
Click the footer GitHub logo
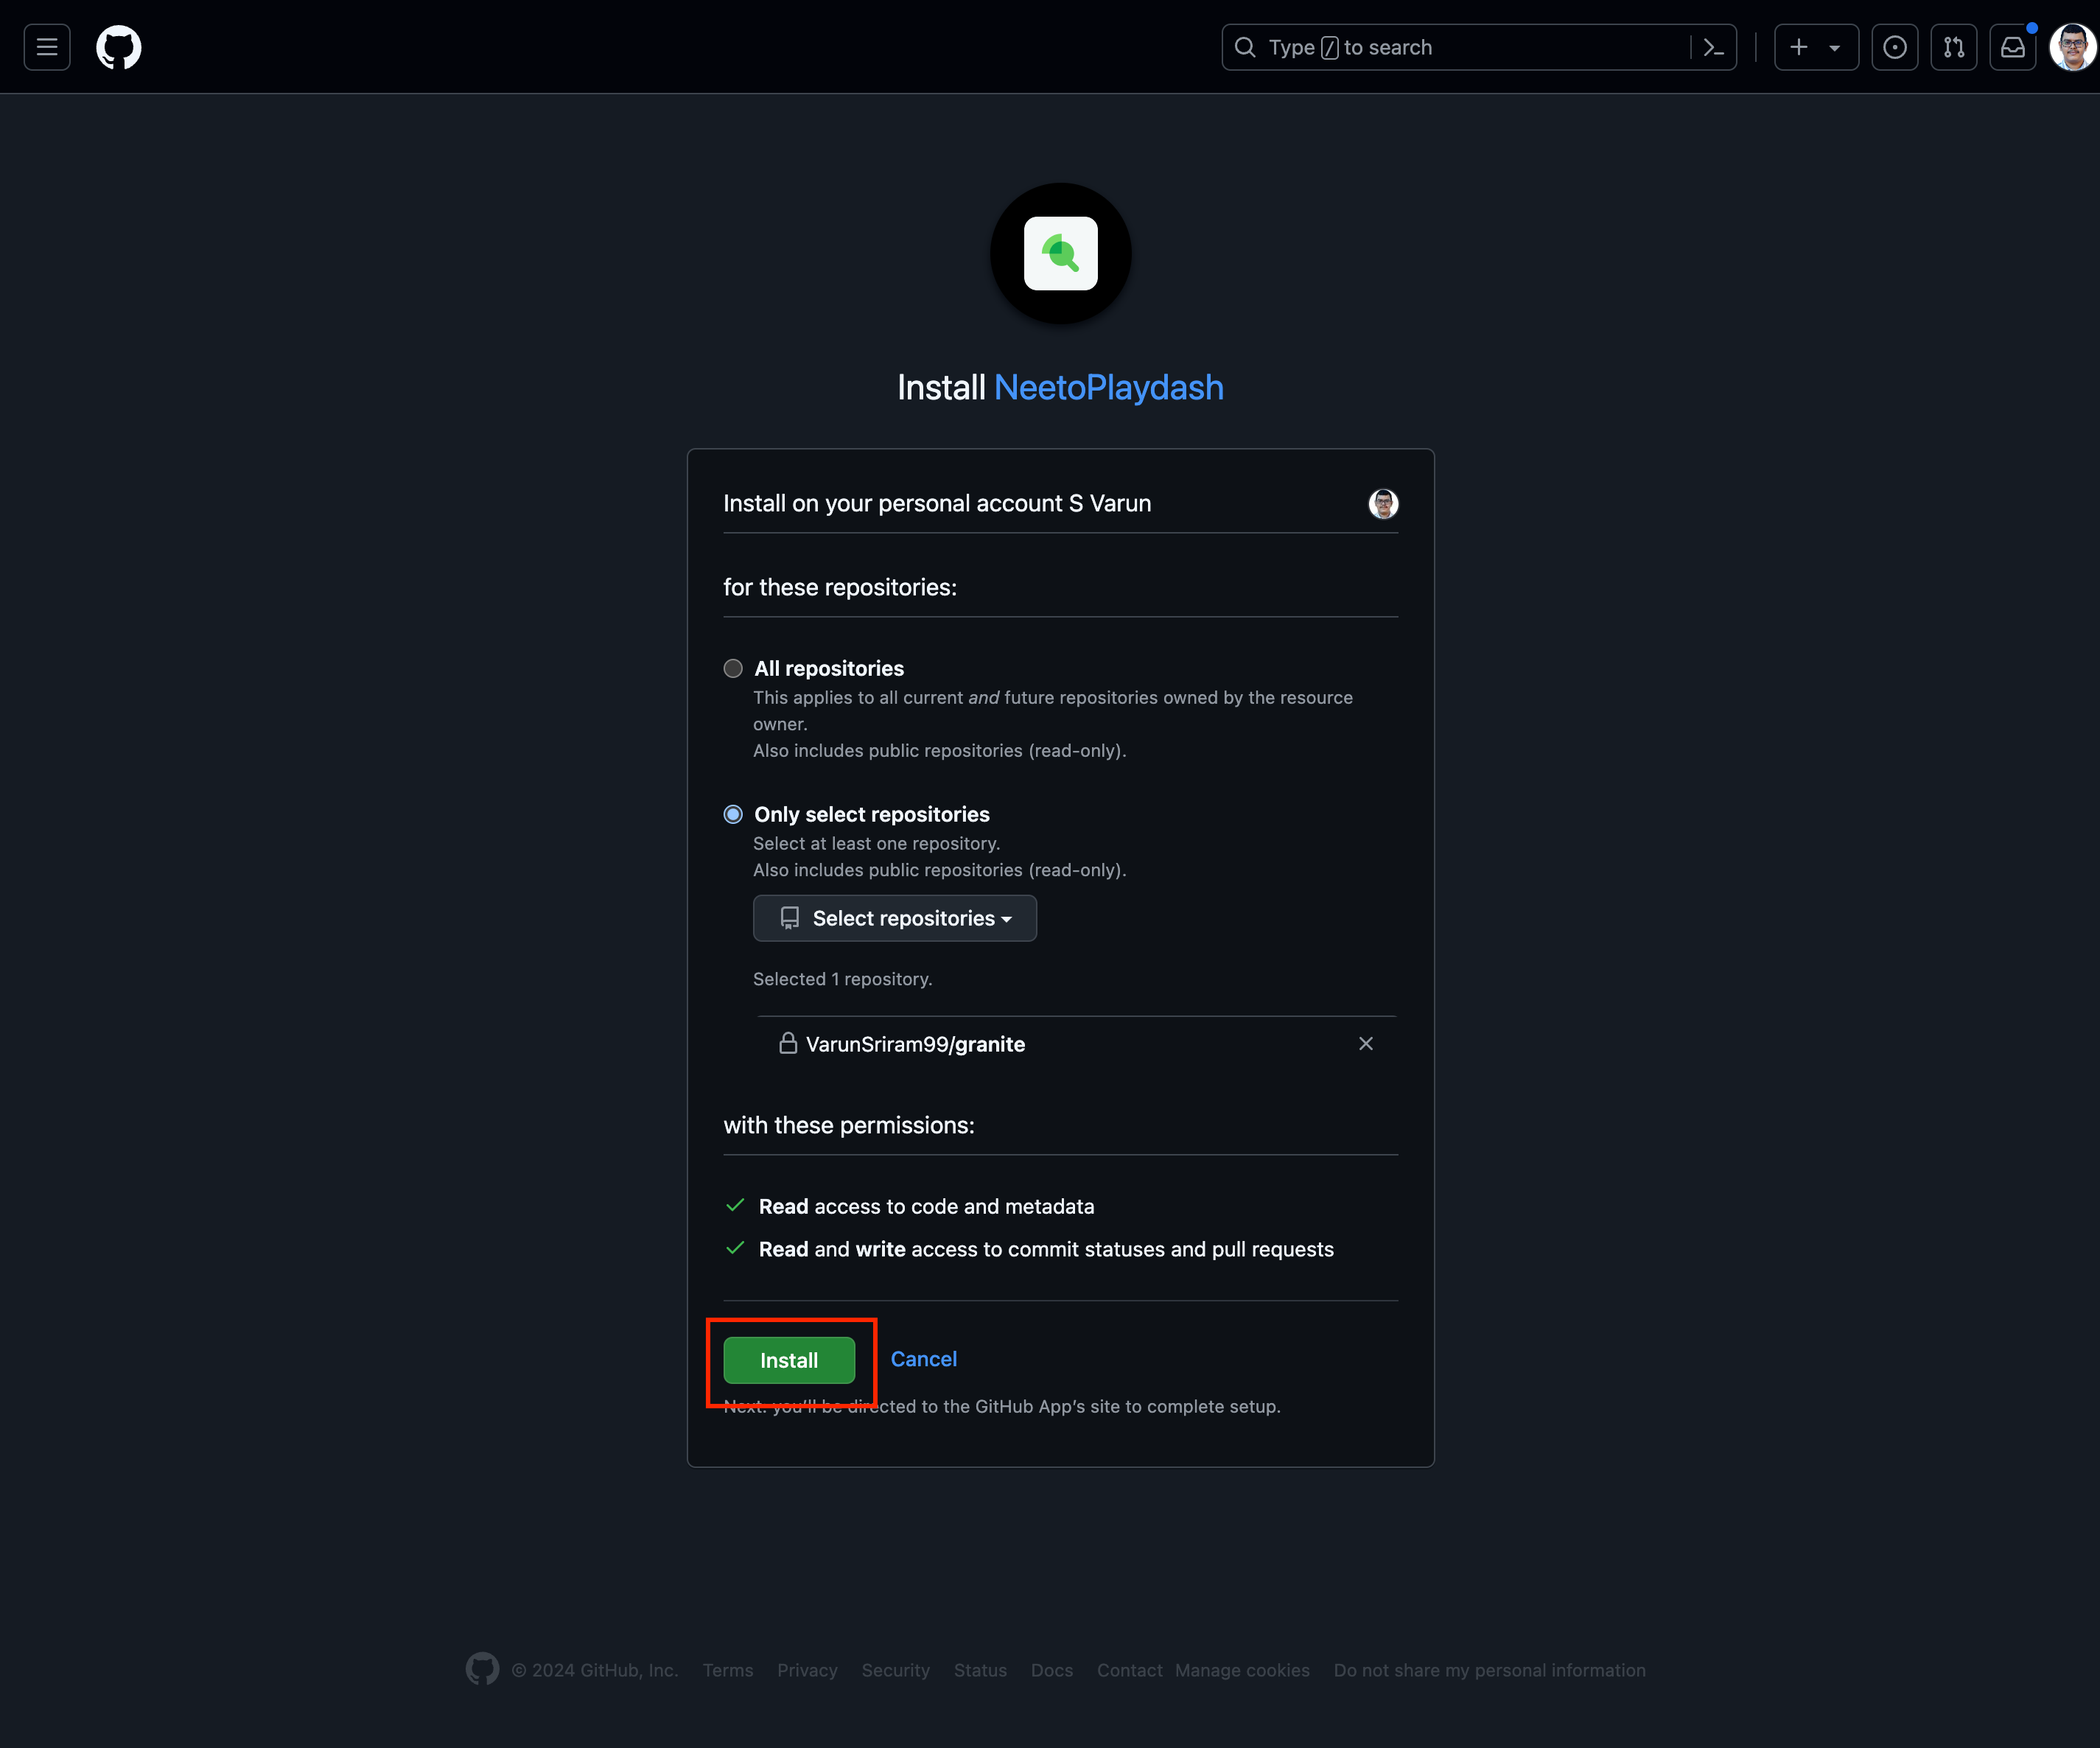482,1668
